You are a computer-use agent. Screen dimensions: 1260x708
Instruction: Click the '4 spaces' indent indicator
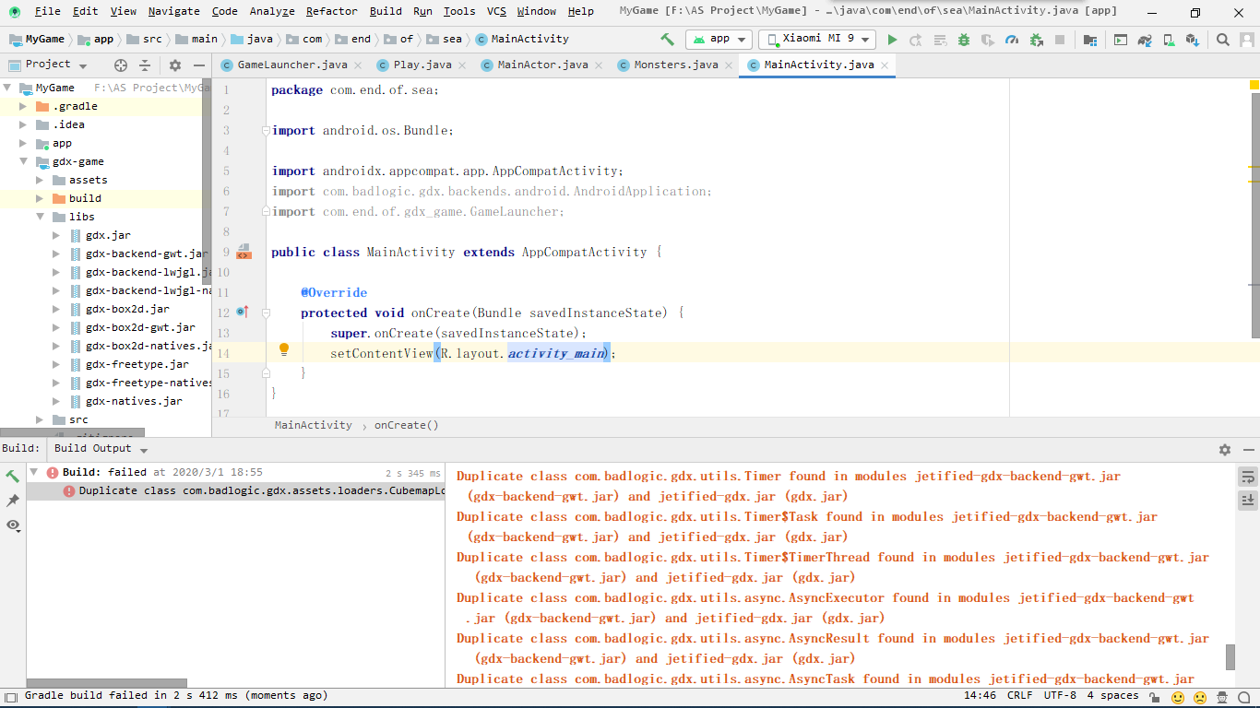tap(1112, 696)
